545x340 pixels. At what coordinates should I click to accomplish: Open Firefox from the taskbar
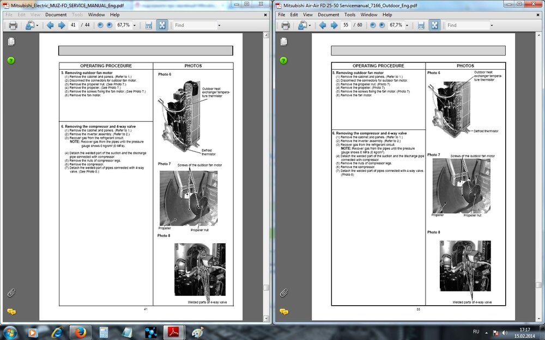(80, 331)
